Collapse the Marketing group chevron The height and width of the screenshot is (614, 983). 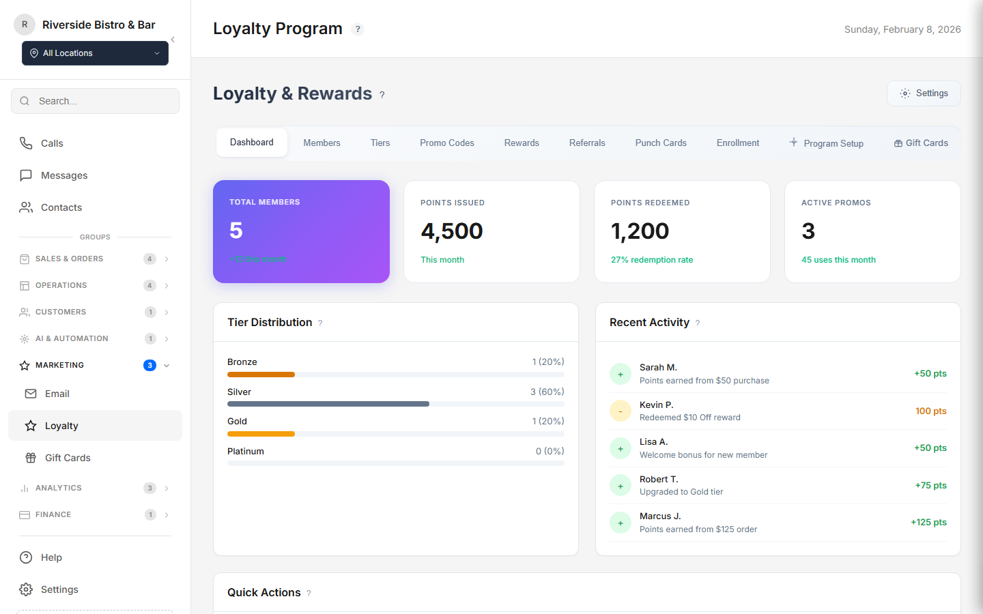(166, 365)
